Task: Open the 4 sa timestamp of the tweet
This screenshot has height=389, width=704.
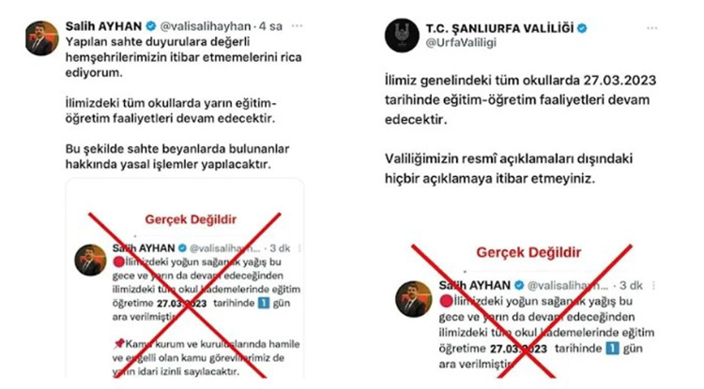Action: click(x=270, y=26)
